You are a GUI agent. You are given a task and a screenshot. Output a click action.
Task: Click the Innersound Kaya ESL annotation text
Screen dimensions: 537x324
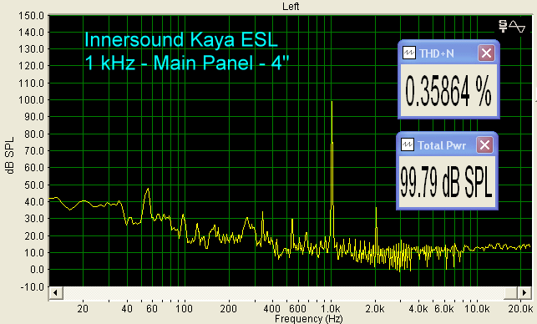point(181,39)
